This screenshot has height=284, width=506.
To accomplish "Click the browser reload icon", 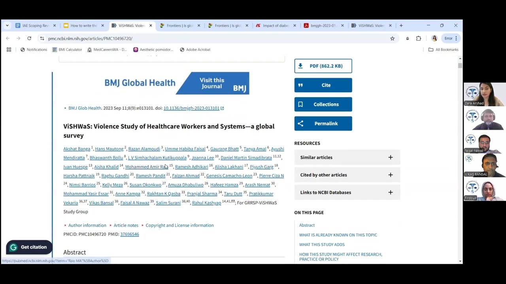I will [x=29, y=38].
